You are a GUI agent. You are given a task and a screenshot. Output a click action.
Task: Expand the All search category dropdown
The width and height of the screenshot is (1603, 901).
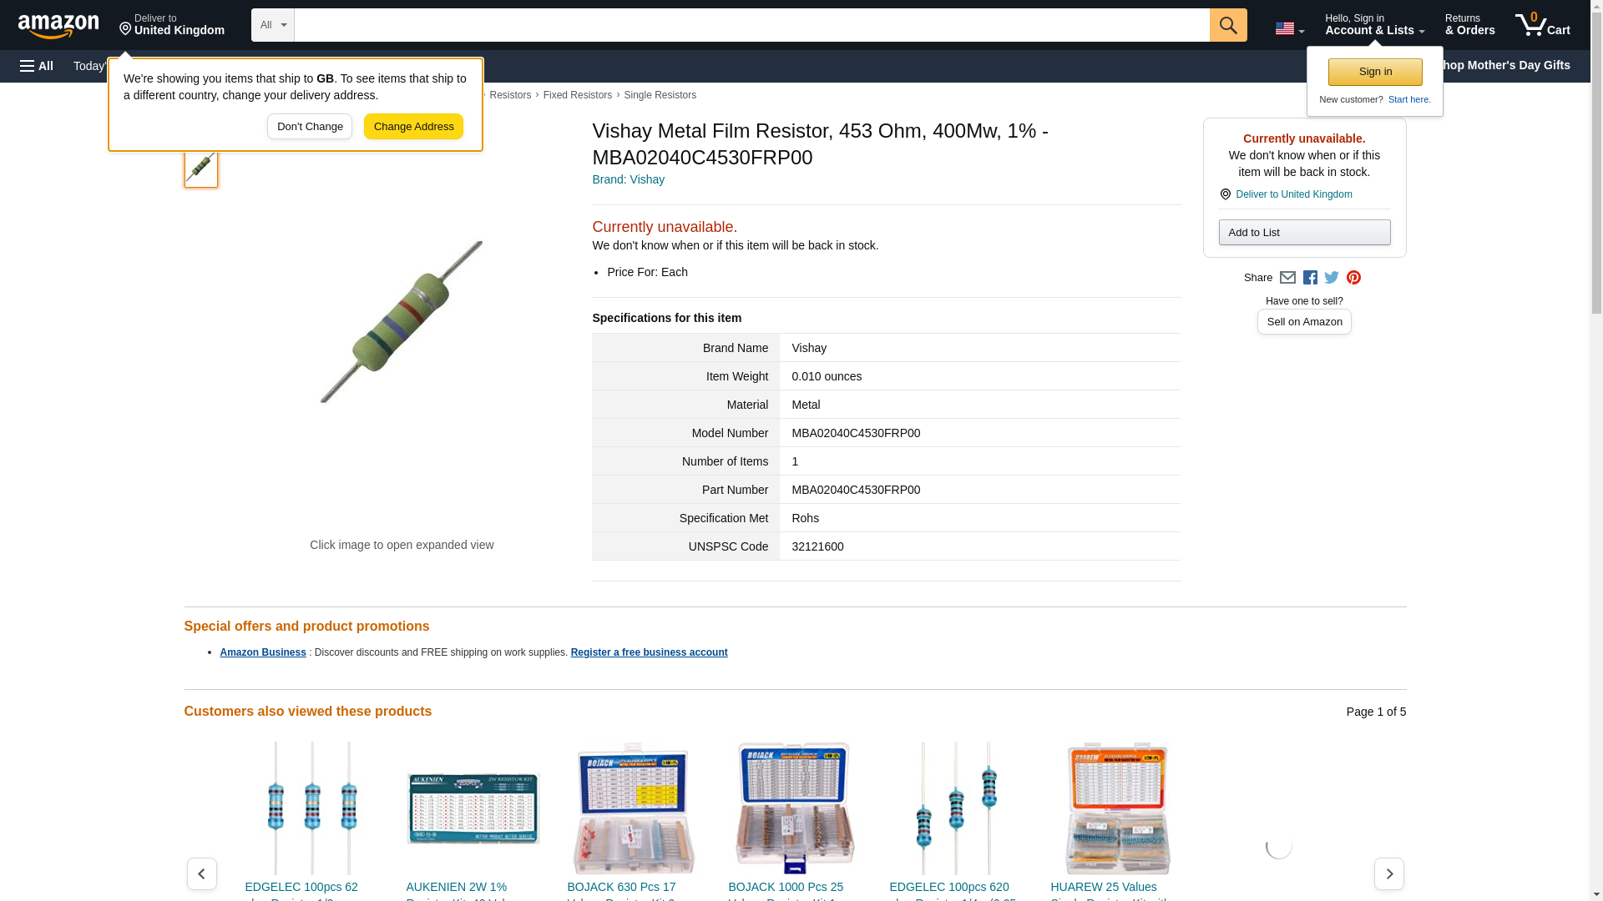tap(272, 25)
